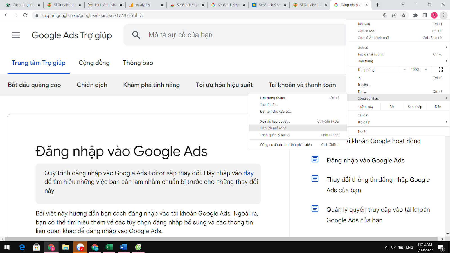Click the browser address bar URL
Viewport: 450px width, 253px height.
click(x=92, y=15)
